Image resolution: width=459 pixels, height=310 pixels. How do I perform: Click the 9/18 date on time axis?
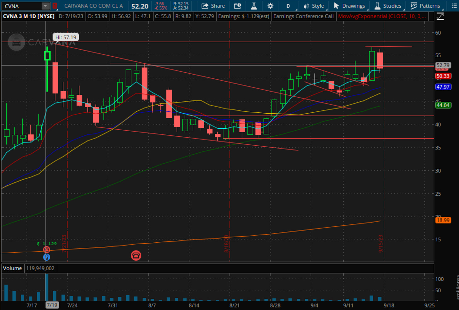click(389, 305)
